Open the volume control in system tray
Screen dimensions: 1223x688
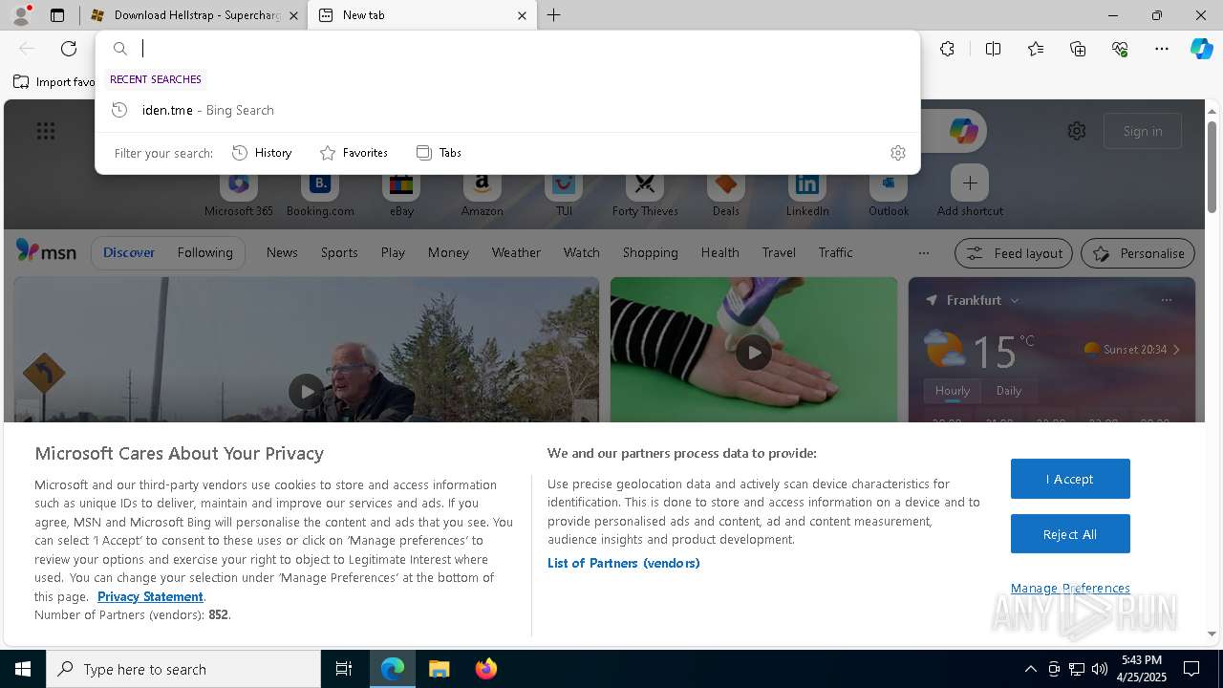click(1100, 669)
